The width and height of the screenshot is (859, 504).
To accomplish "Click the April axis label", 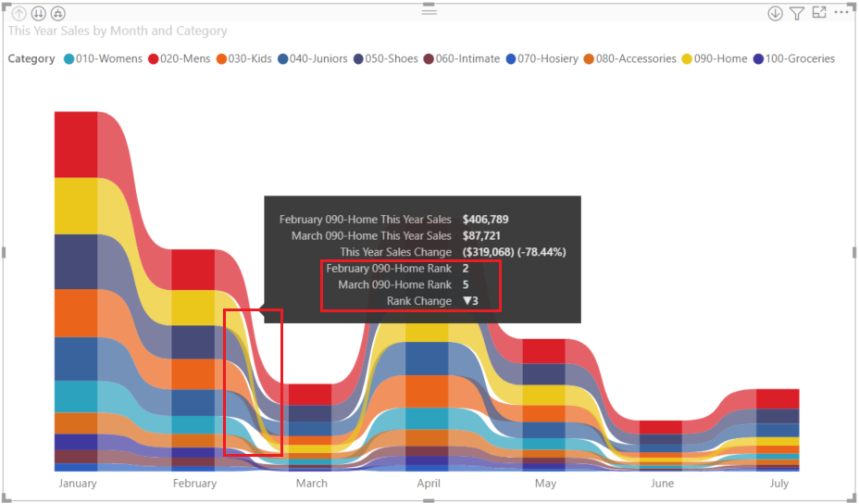I will click(x=429, y=484).
